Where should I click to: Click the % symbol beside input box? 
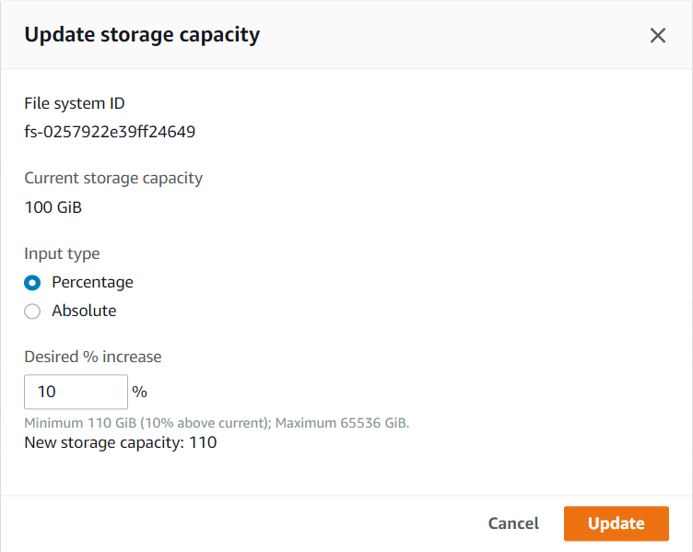click(139, 392)
